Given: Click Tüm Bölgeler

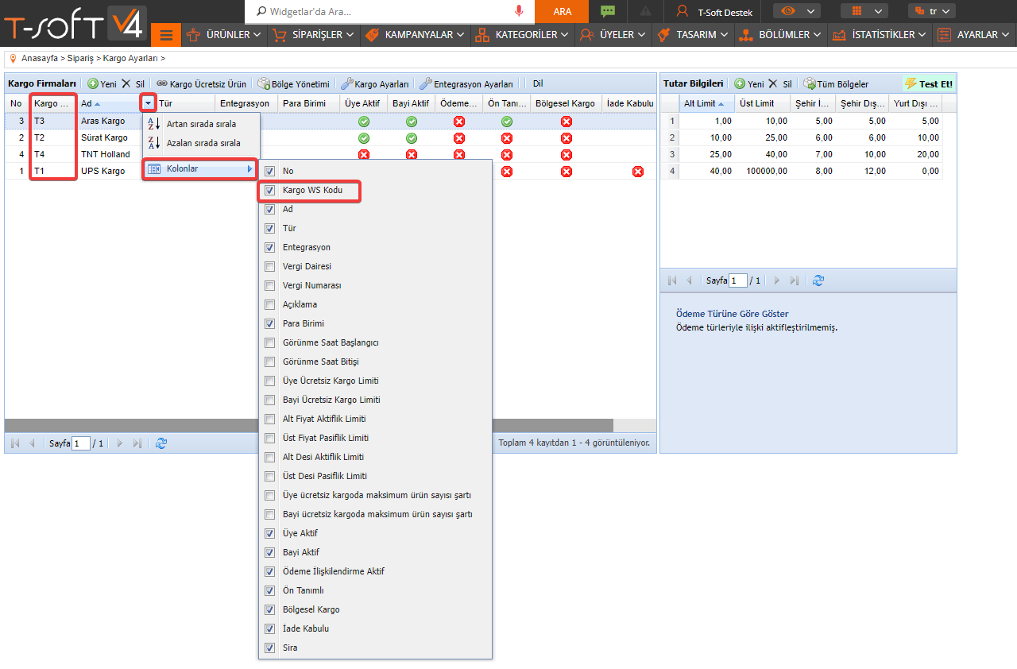Looking at the screenshot, I should (836, 83).
